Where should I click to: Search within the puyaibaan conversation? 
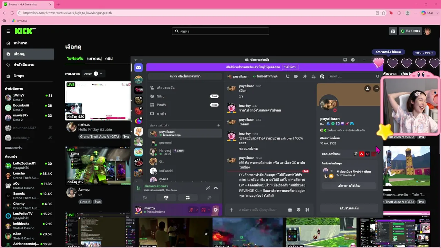pos(354,76)
